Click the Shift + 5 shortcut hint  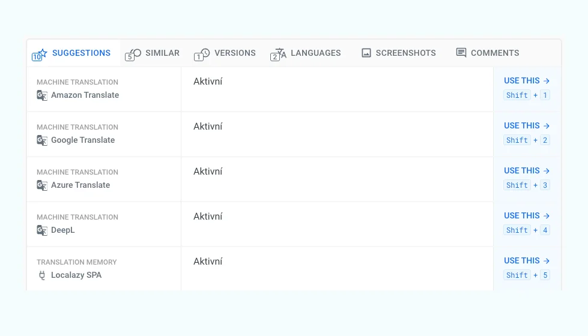point(527,275)
